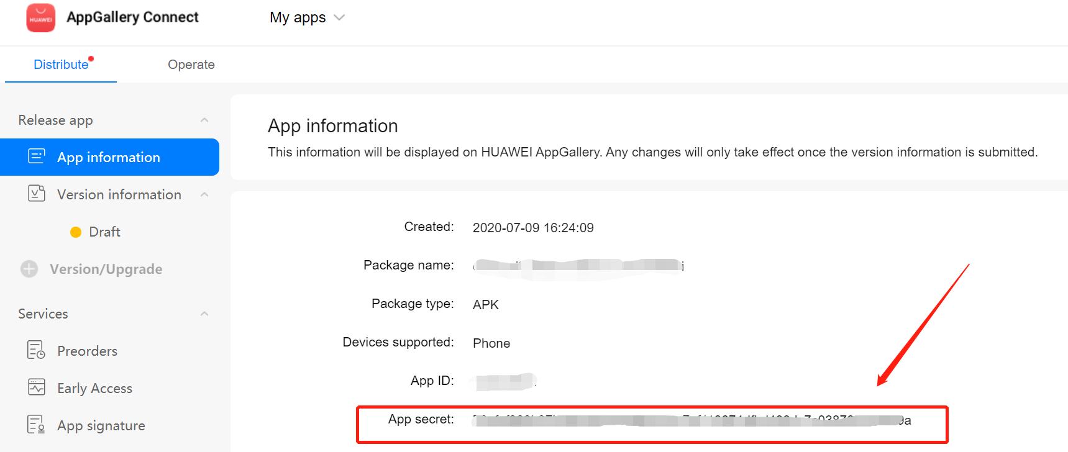Click the Preorders clock-document icon
The width and height of the screenshot is (1068, 452).
tap(37, 350)
